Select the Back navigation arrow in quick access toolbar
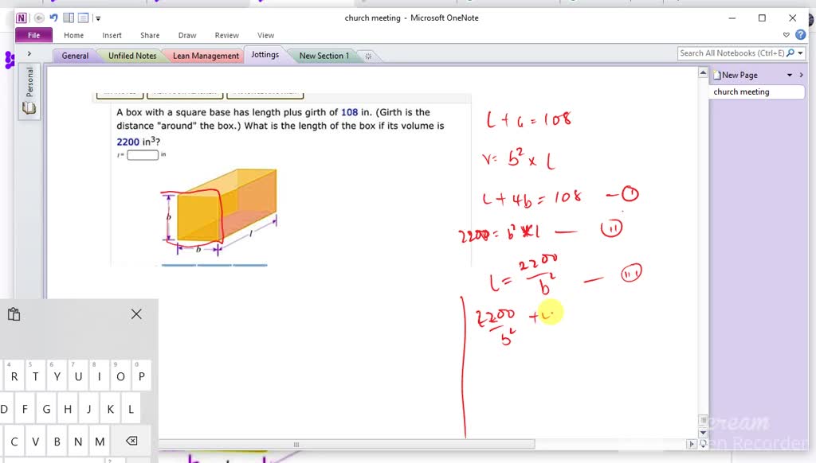The height and width of the screenshot is (463, 816). (39, 18)
